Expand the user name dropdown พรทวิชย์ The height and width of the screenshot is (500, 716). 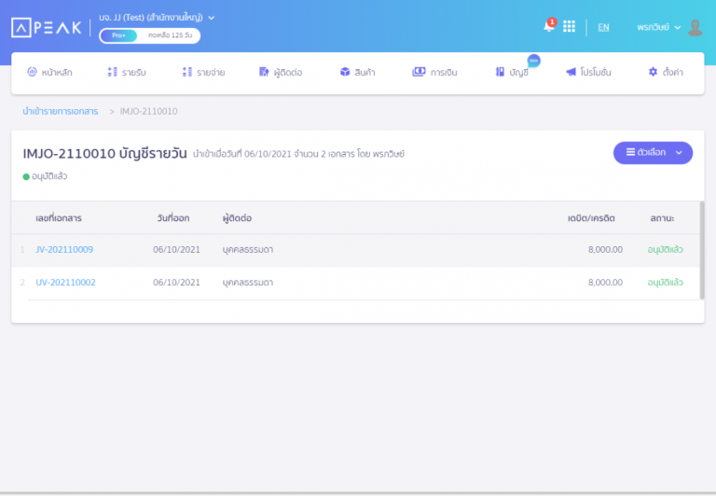pos(659,27)
